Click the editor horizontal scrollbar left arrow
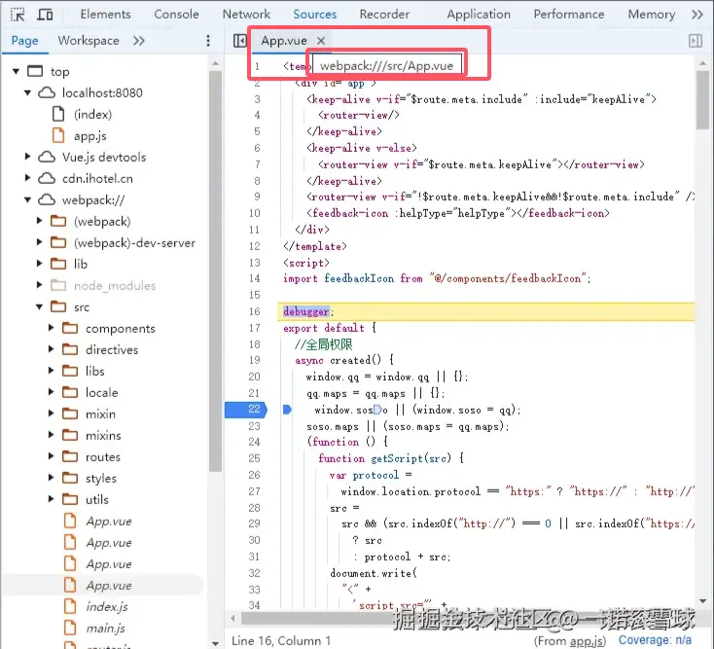This screenshot has width=714, height=649. [232, 619]
